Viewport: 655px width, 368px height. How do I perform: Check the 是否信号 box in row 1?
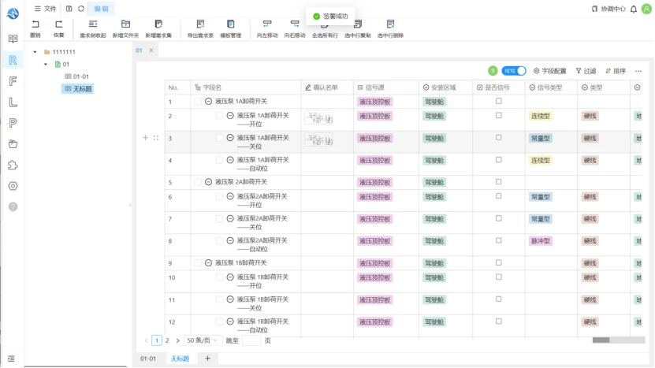(499, 101)
